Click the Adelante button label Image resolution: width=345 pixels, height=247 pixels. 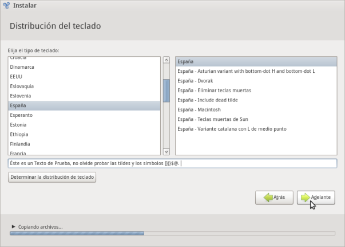320,197
